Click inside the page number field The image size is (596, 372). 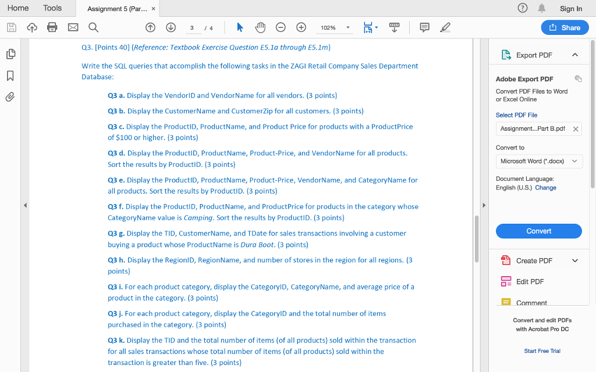[193, 27]
